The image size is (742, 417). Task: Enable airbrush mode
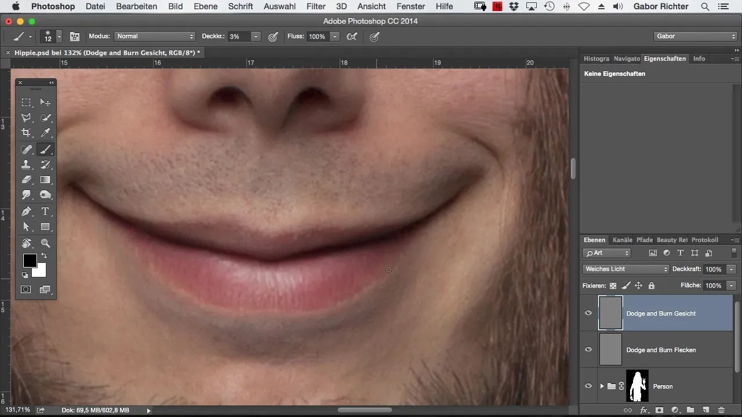351,36
